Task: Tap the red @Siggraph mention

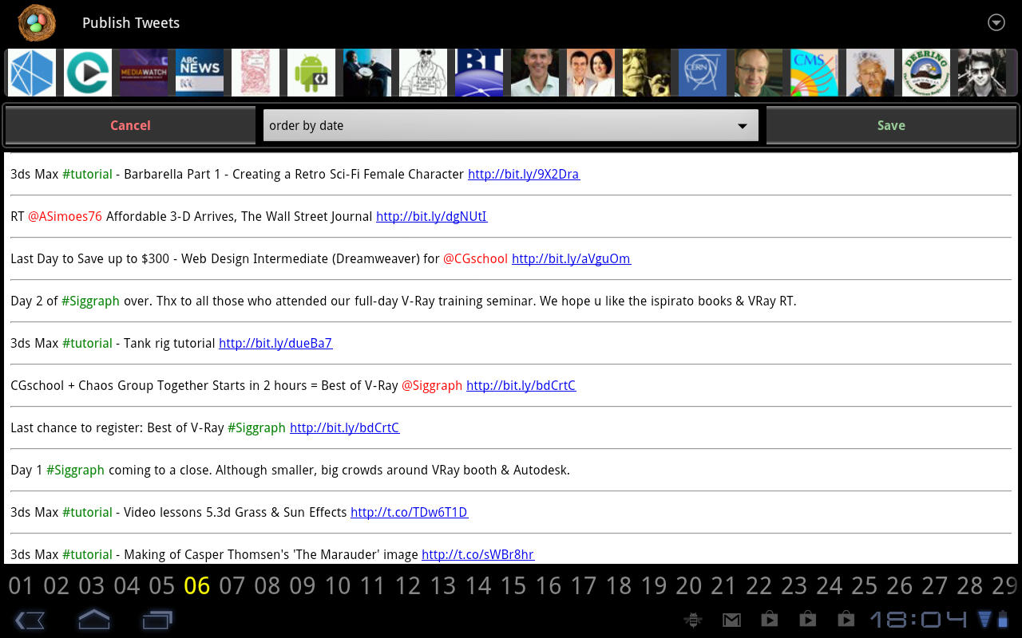Action: pos(432,385)
